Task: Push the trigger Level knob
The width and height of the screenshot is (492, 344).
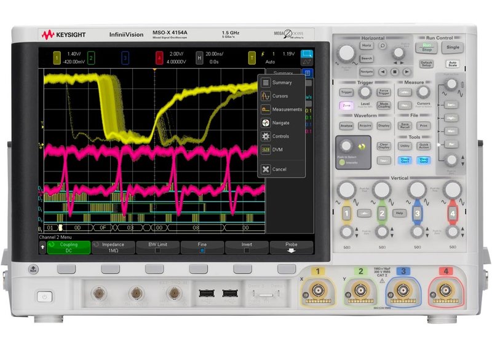Action: point(365,92)
